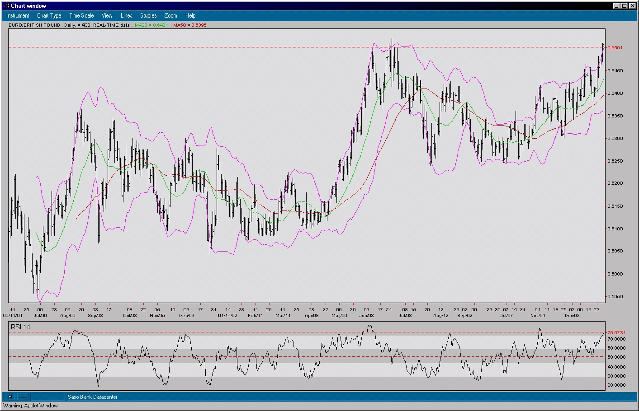Screen dimensions: 639x411
Task: Click the Chart window title bar icon
Action: 6,5
